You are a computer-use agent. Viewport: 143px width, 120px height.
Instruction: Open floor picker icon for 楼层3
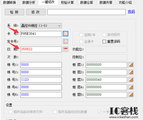[x=131, y=80]
